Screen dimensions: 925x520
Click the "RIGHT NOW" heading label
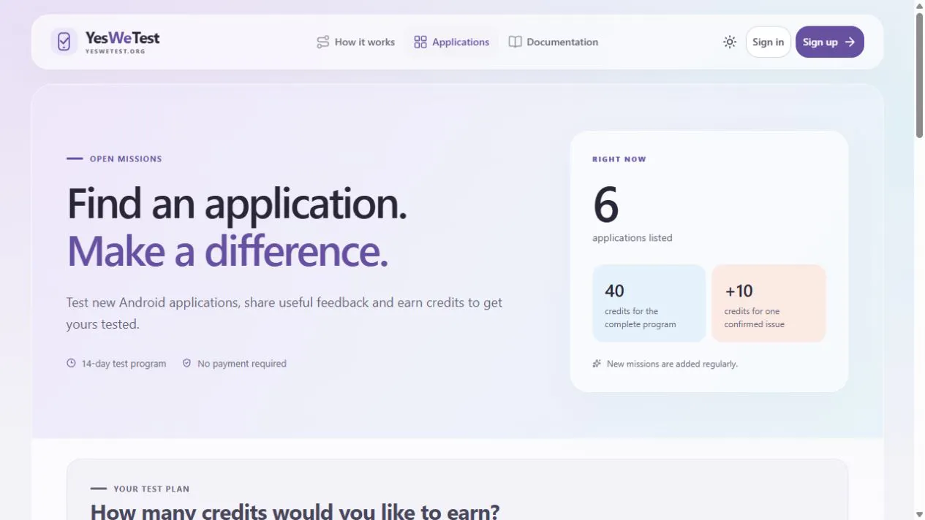coord(619,159)
